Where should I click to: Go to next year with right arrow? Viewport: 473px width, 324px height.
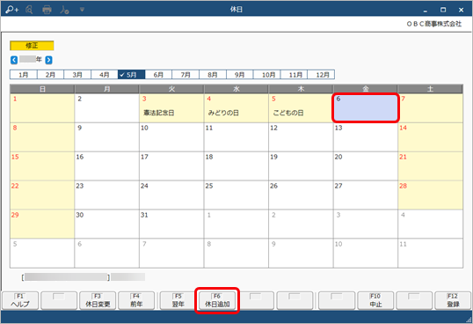point(48,60)
